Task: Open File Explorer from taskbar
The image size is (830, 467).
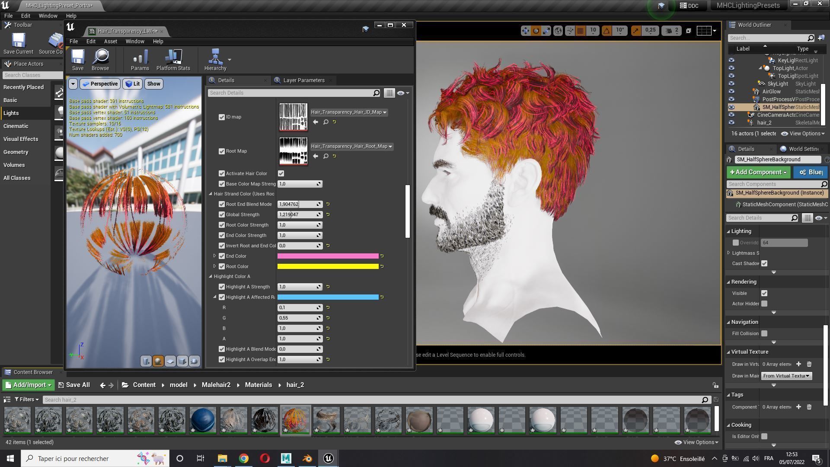Action: 223,458
